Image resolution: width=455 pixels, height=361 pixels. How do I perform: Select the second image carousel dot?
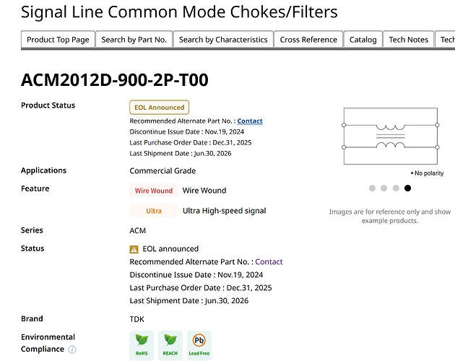click(384, 188)
